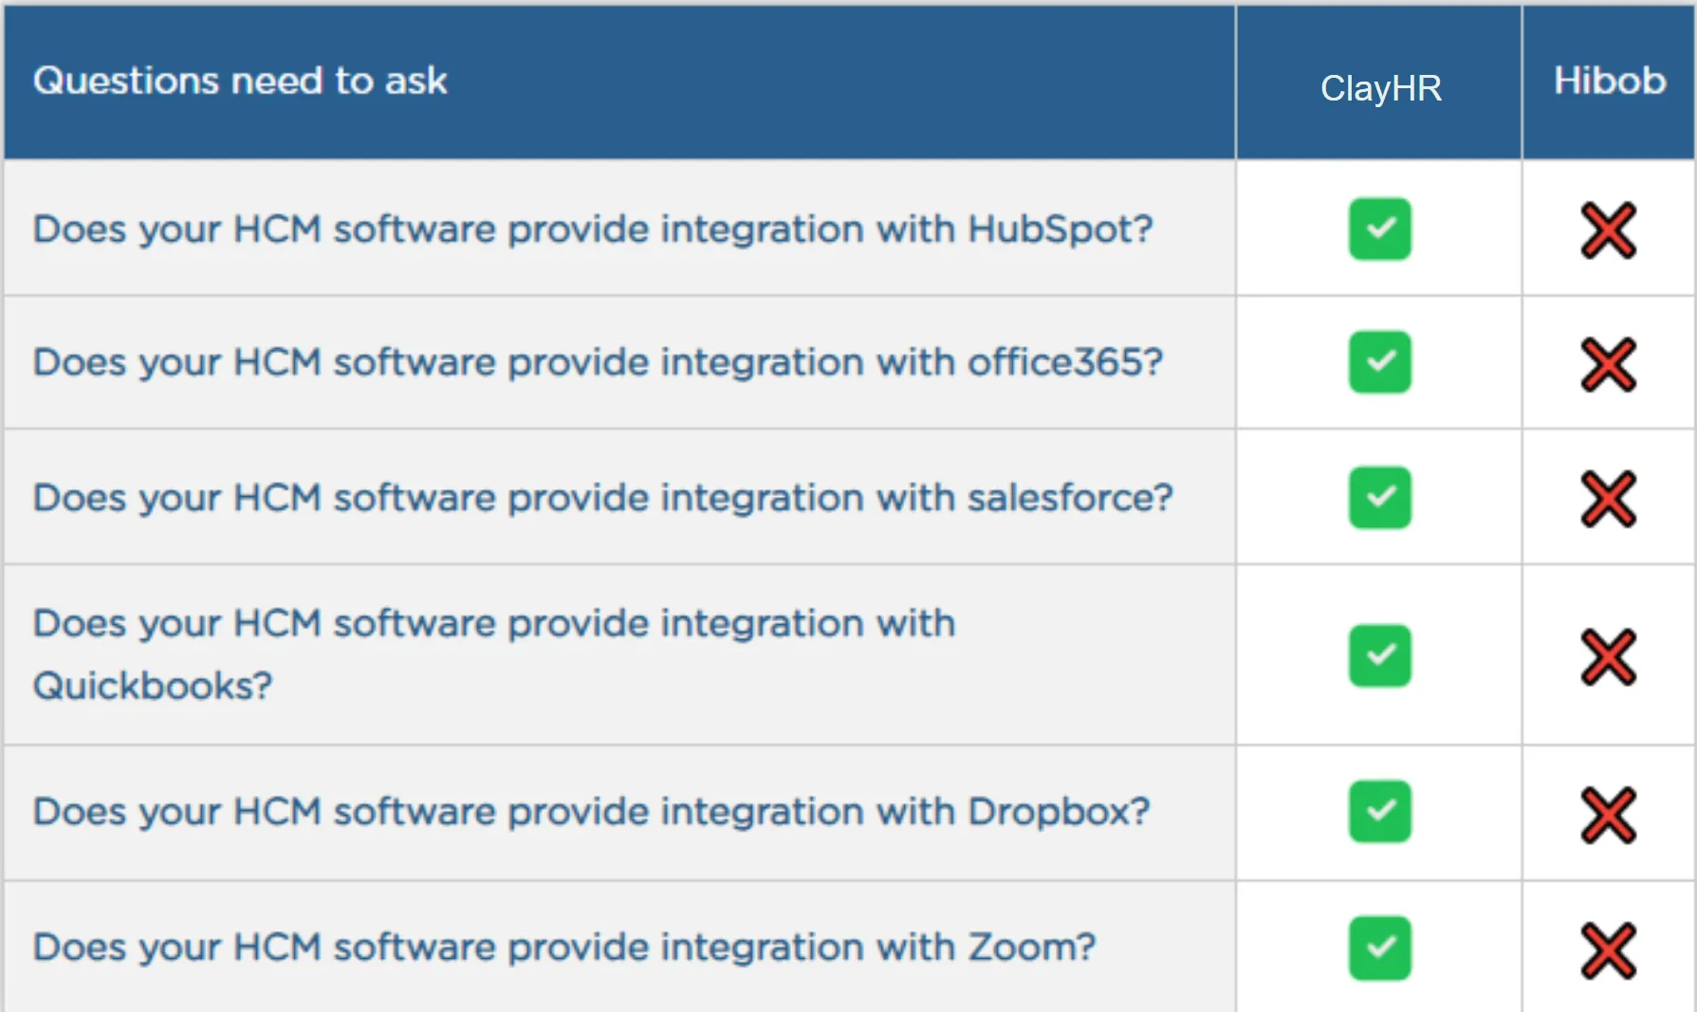The image size is (1697, 1012).
Task: Click the Hibob column header
Action: point(1609,81)
